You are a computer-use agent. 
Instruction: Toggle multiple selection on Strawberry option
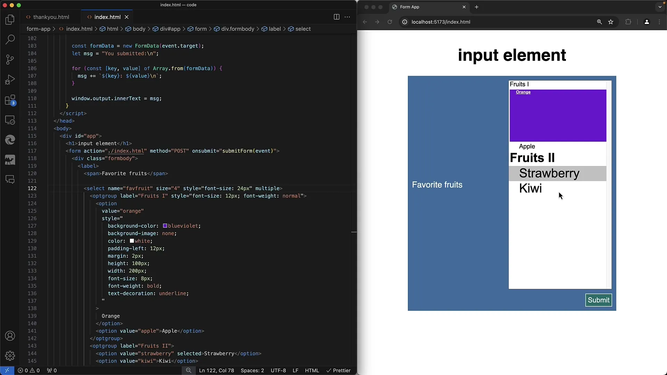[x=549, y=173]
